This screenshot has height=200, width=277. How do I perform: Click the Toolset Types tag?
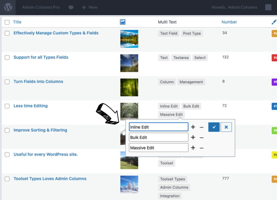click(x=173, y=179)
